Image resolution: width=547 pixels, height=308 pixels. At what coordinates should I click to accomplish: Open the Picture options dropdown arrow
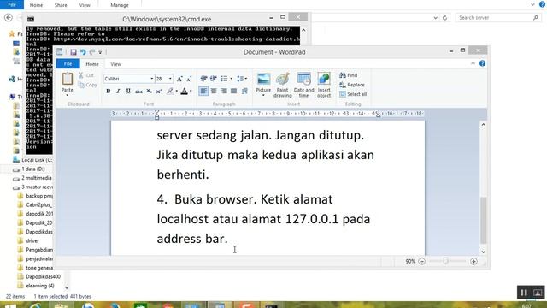263,95
